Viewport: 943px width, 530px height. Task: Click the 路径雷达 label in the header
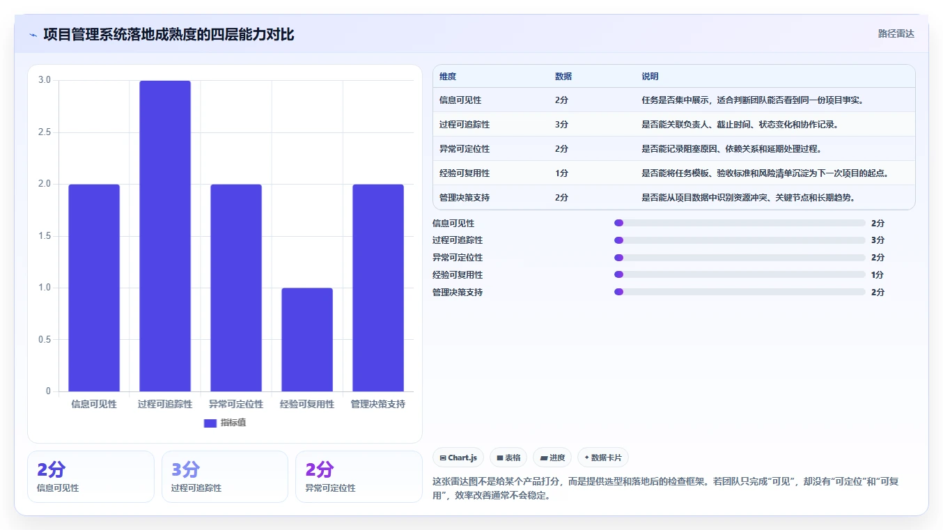tap(896, 33)
